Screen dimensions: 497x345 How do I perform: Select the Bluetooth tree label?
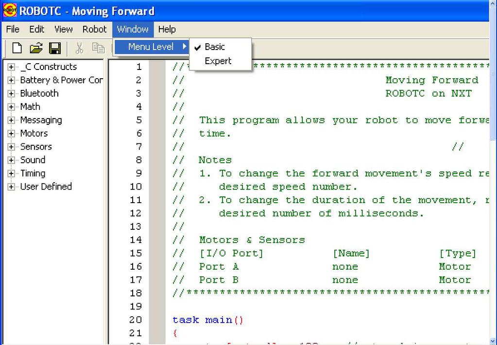[39, 94]
